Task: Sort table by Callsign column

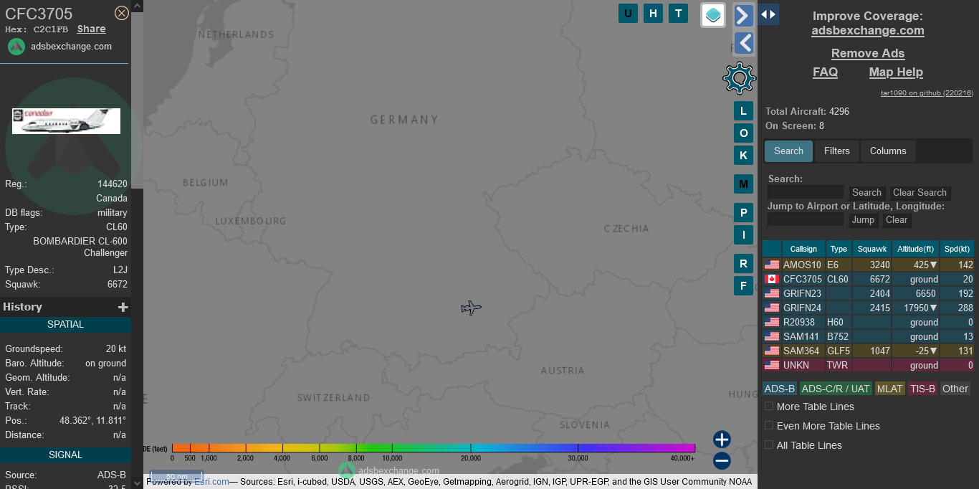Action: (x=803, y=249)
